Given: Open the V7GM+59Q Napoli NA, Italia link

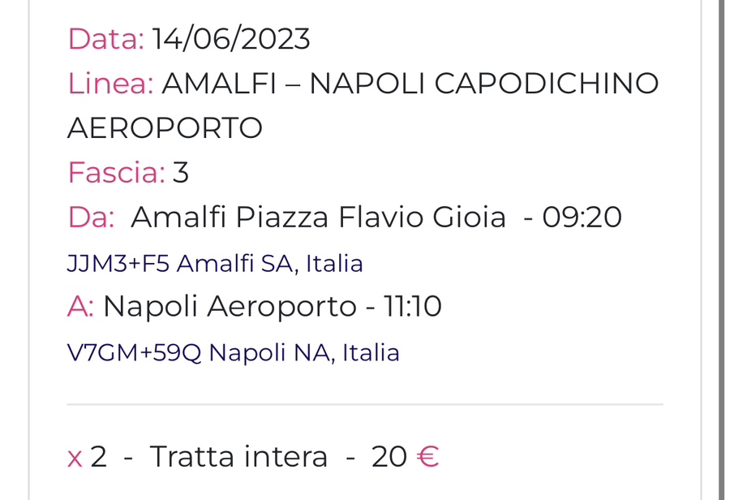Looking at the screenshot, I should pyautogui.click(x=234, y=353).
